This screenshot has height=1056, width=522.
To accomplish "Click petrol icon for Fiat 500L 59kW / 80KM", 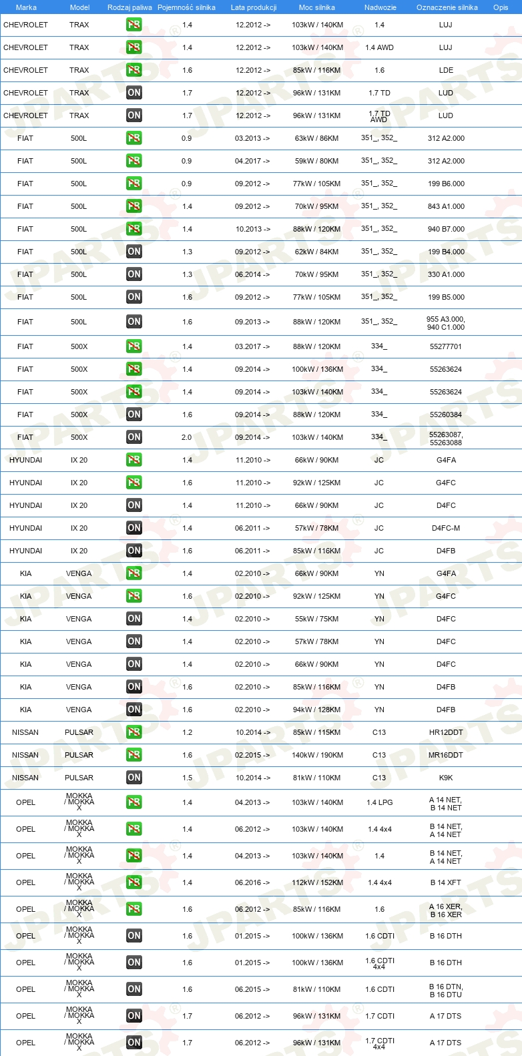I will (134, 161).
